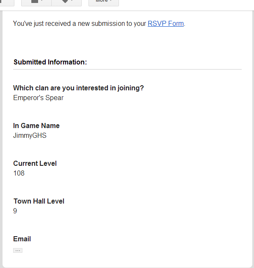
Task: Open the RSVP Form link
Action: point(166,24)
